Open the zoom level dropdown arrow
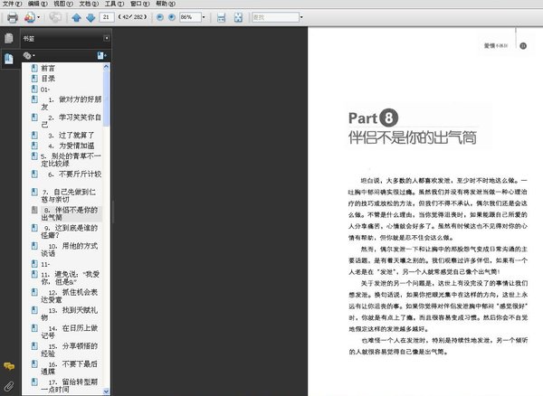Screen dimensions: 543x396 [x=204, y=17]
